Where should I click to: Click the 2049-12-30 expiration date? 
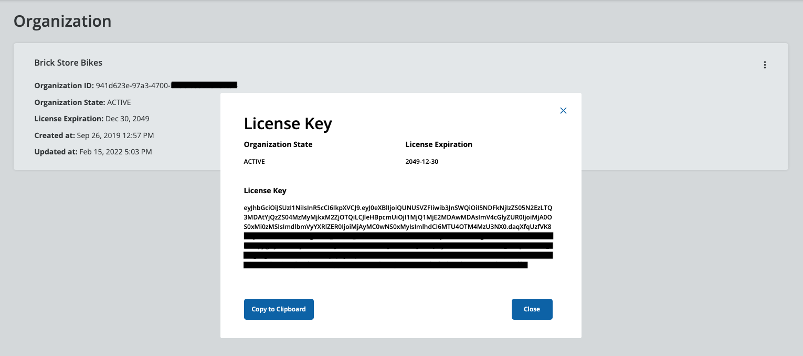pyautogui.click(x=422, y=162)
